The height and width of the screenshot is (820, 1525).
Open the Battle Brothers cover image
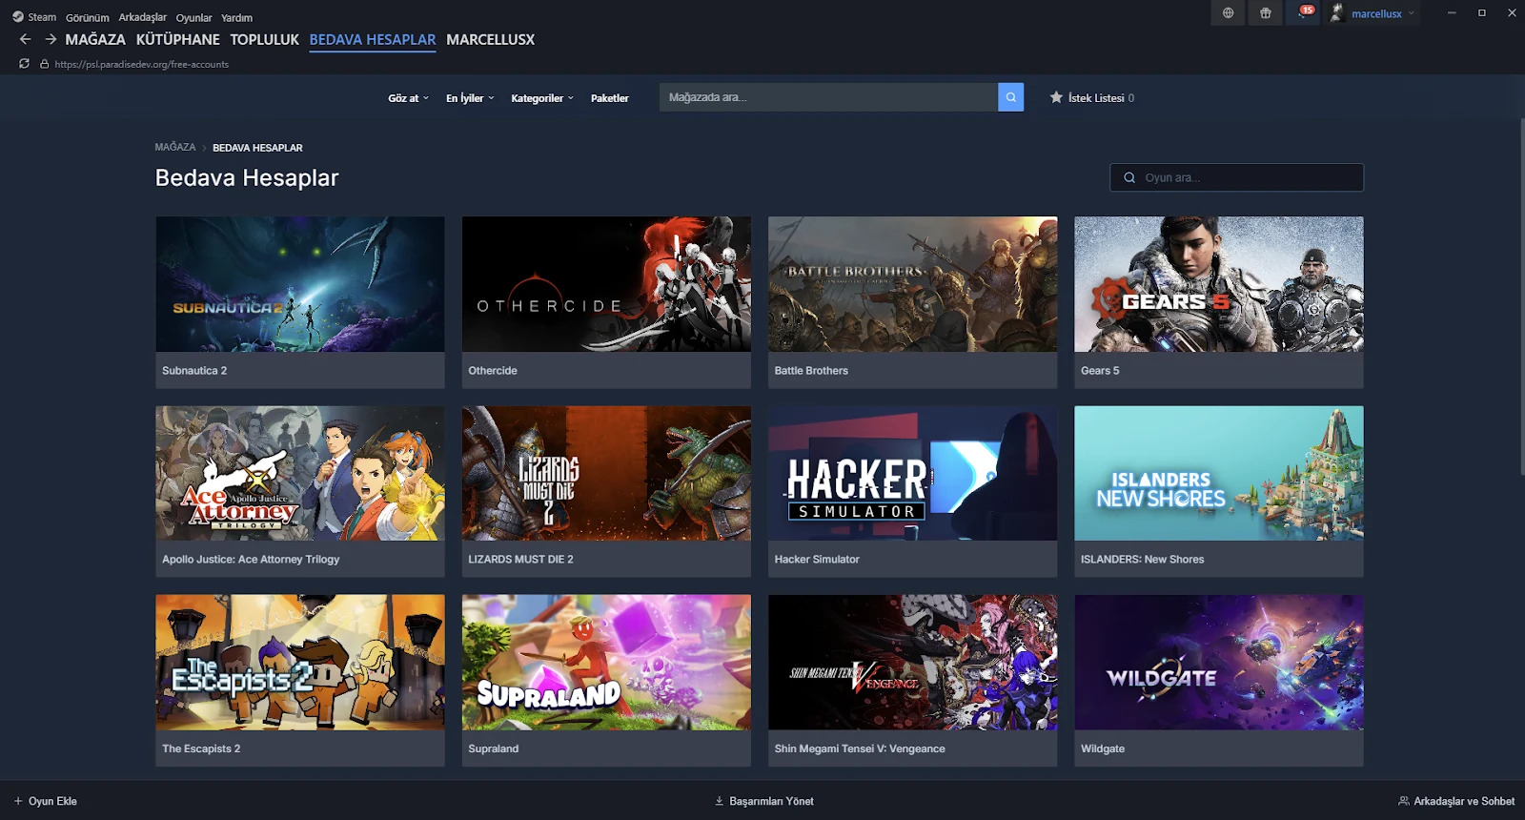pyautogui.click(x=913, y=284)
